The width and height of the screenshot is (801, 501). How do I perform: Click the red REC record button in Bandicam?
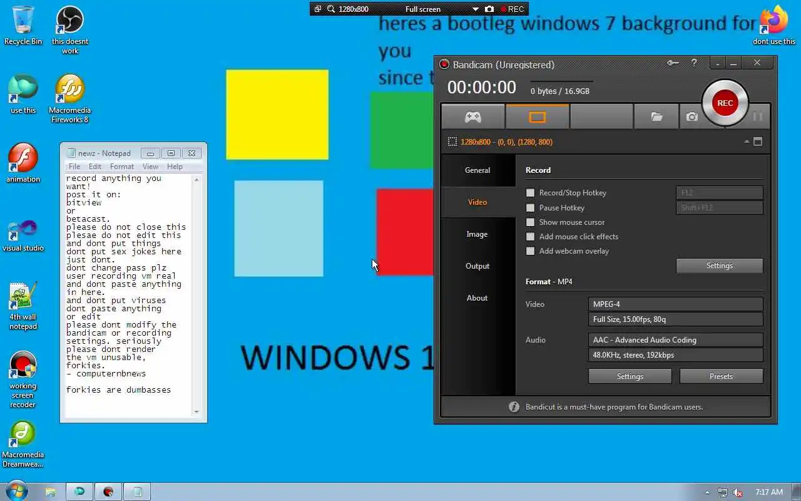click(725, 103)
